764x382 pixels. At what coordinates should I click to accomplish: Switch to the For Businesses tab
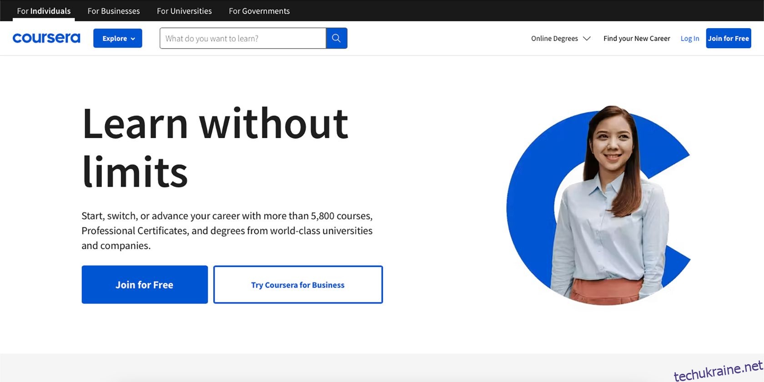coord(114,11)
